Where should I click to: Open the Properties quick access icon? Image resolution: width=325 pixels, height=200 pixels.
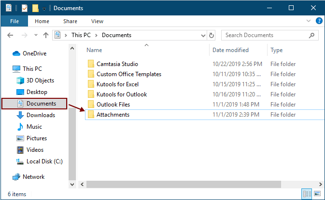(x=24, y=8)
